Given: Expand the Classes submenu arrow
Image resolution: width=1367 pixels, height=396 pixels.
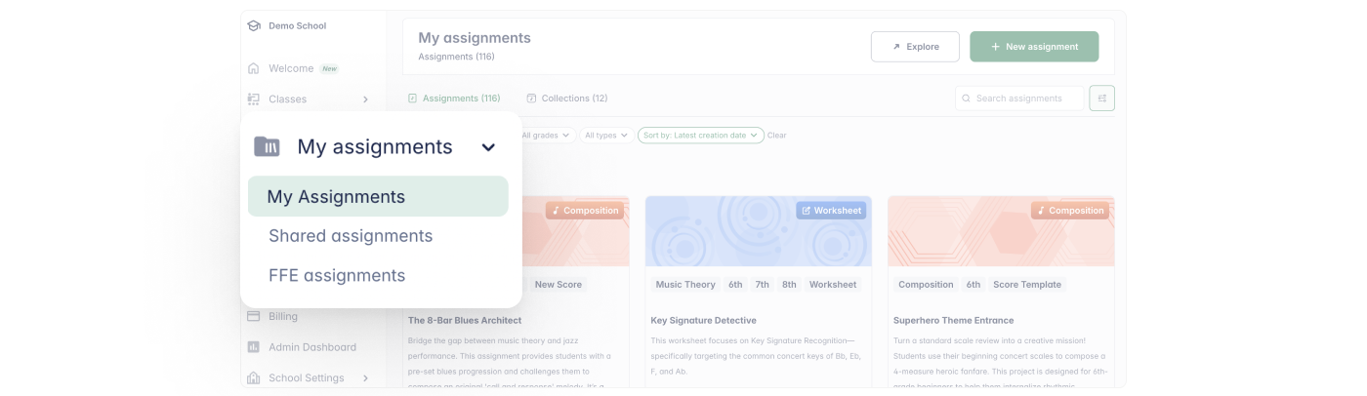Looking at the screenshot, I should tap(365, 99).
